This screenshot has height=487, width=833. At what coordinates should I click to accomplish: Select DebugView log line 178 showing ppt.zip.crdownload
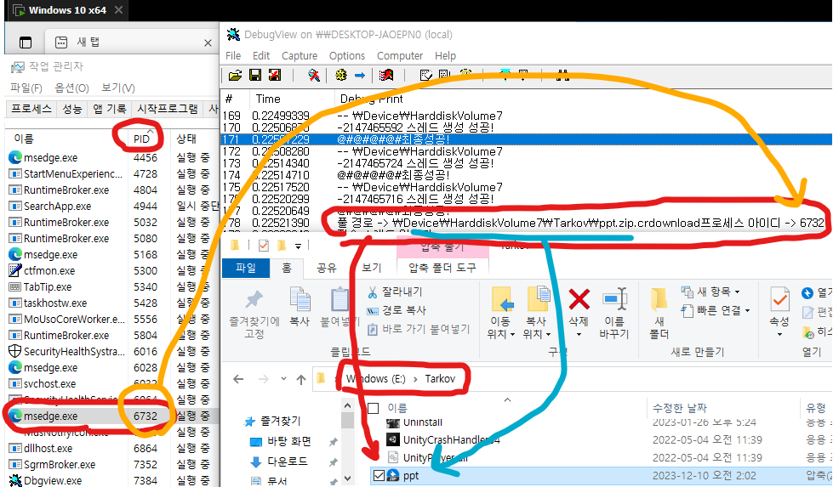pos(526,223)
